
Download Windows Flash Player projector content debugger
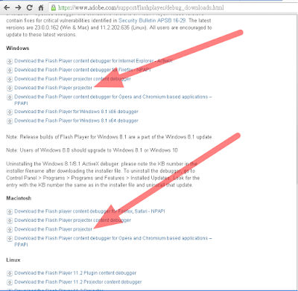coord(72,79)
